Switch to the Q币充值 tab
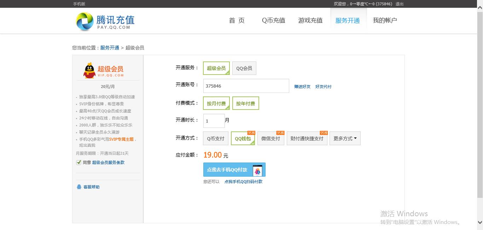This screenshot has height=230, width=483. coord(273,20)
